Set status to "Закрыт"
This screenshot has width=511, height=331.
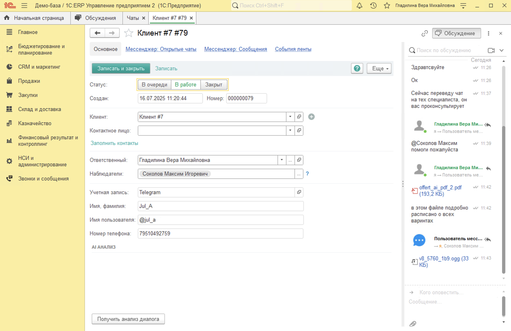pyautogui.click(x=214, y=85)
